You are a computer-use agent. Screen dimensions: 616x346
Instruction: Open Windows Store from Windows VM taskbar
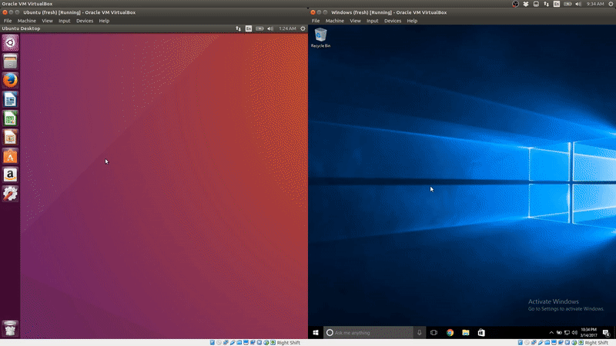tap(481, 333)
